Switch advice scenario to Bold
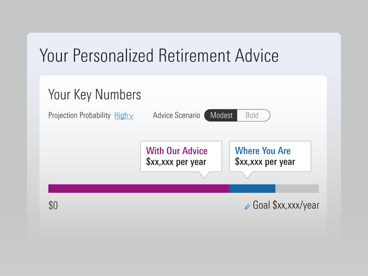The image size is (368, 276). coord(253,115)
